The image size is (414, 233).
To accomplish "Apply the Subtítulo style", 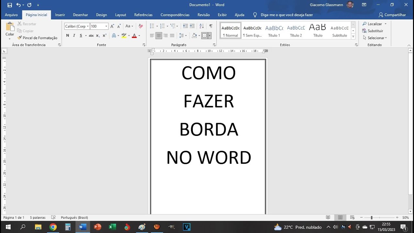I will [340, 31].
